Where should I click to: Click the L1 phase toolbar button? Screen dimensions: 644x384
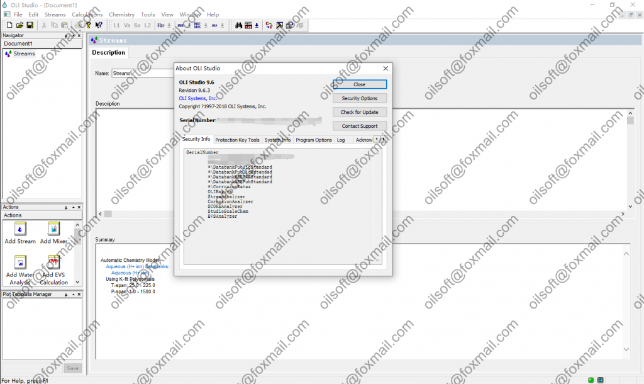(116, 25)
